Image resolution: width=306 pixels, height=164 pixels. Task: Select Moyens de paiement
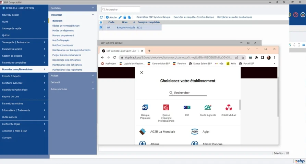coord(63,36)
